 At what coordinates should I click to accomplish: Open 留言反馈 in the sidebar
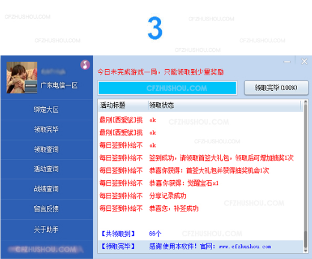46,209
